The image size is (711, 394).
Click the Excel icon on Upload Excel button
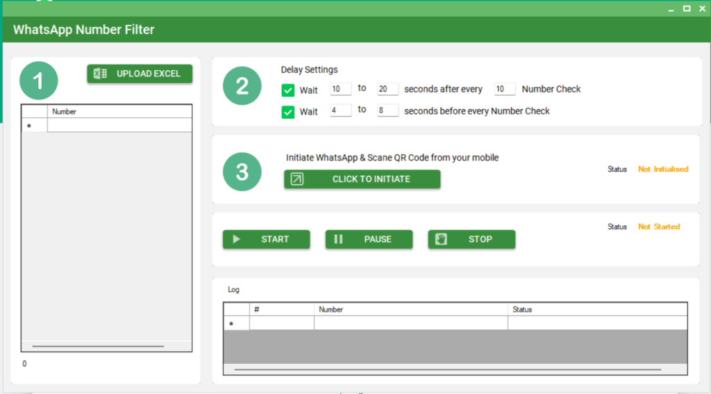pyautogui.click(x=100, y=74)
